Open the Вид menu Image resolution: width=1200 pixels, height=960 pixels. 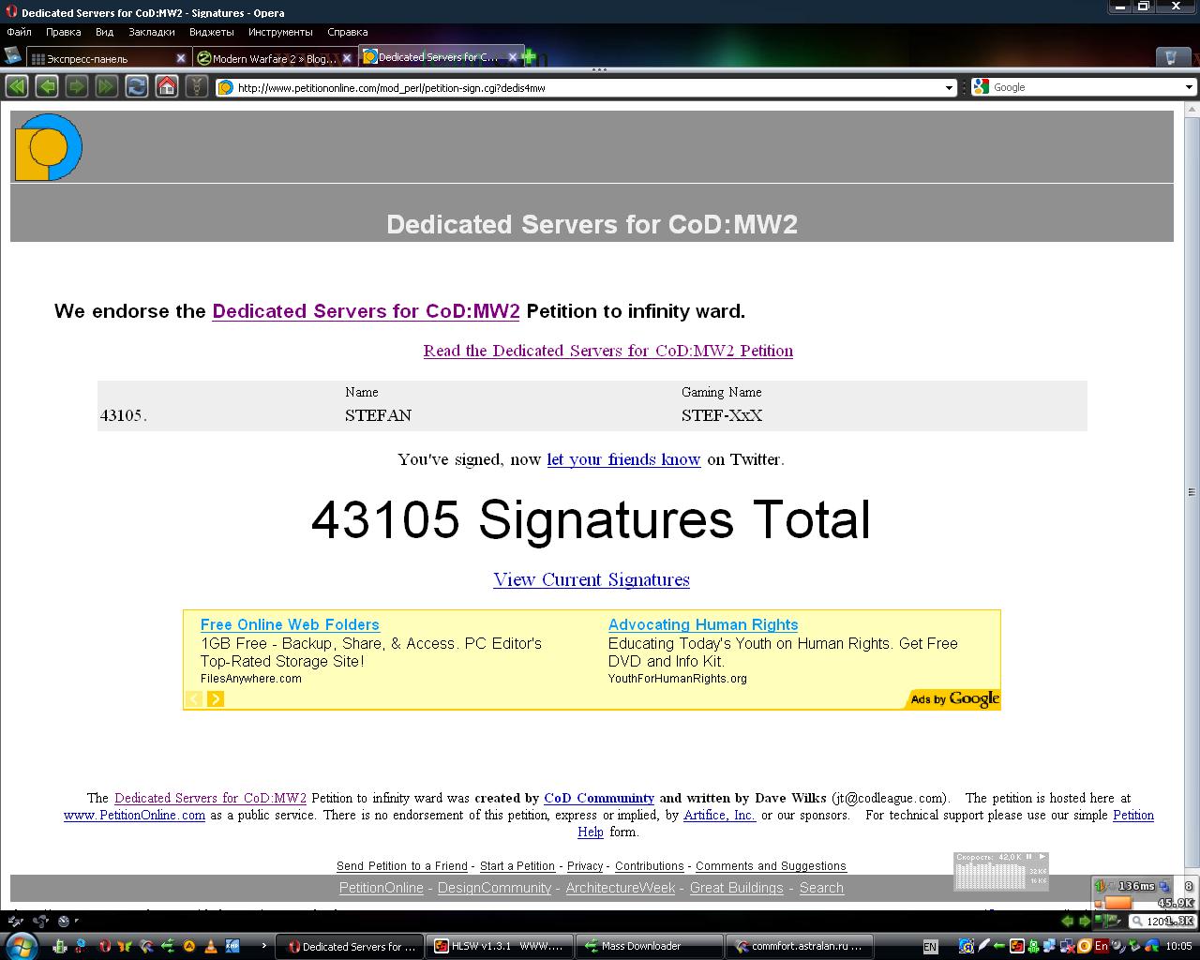104,32
